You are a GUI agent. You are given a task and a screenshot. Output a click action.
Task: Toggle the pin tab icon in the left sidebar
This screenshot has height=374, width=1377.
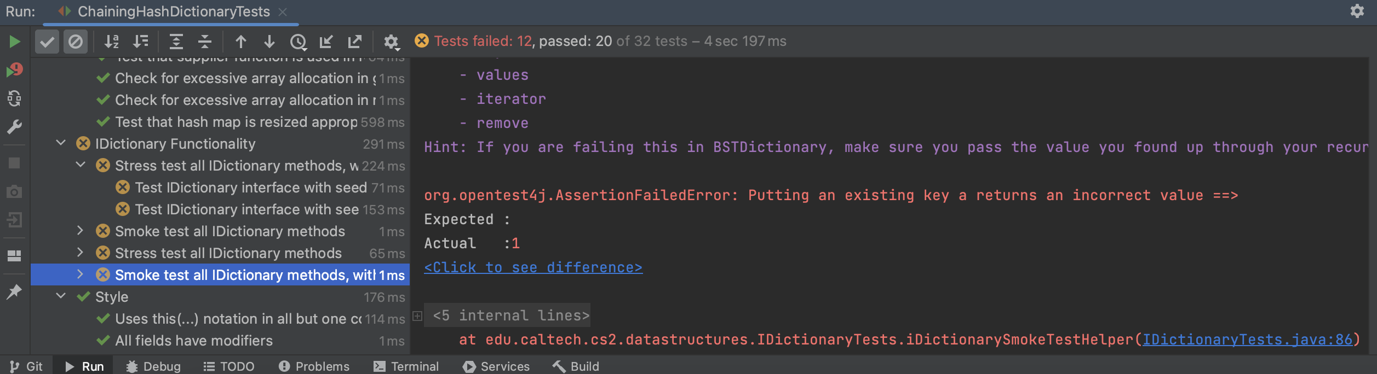coord(14,292)
